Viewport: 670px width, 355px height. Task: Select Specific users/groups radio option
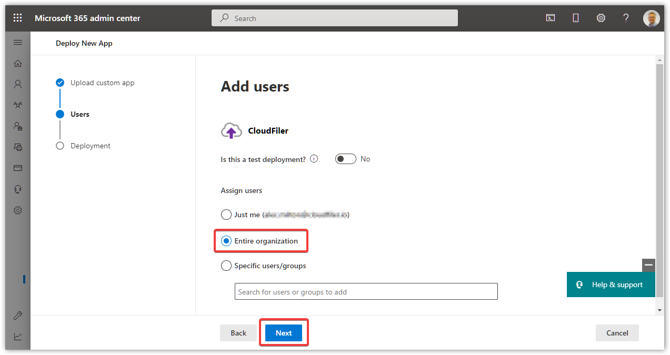point(226,266)
